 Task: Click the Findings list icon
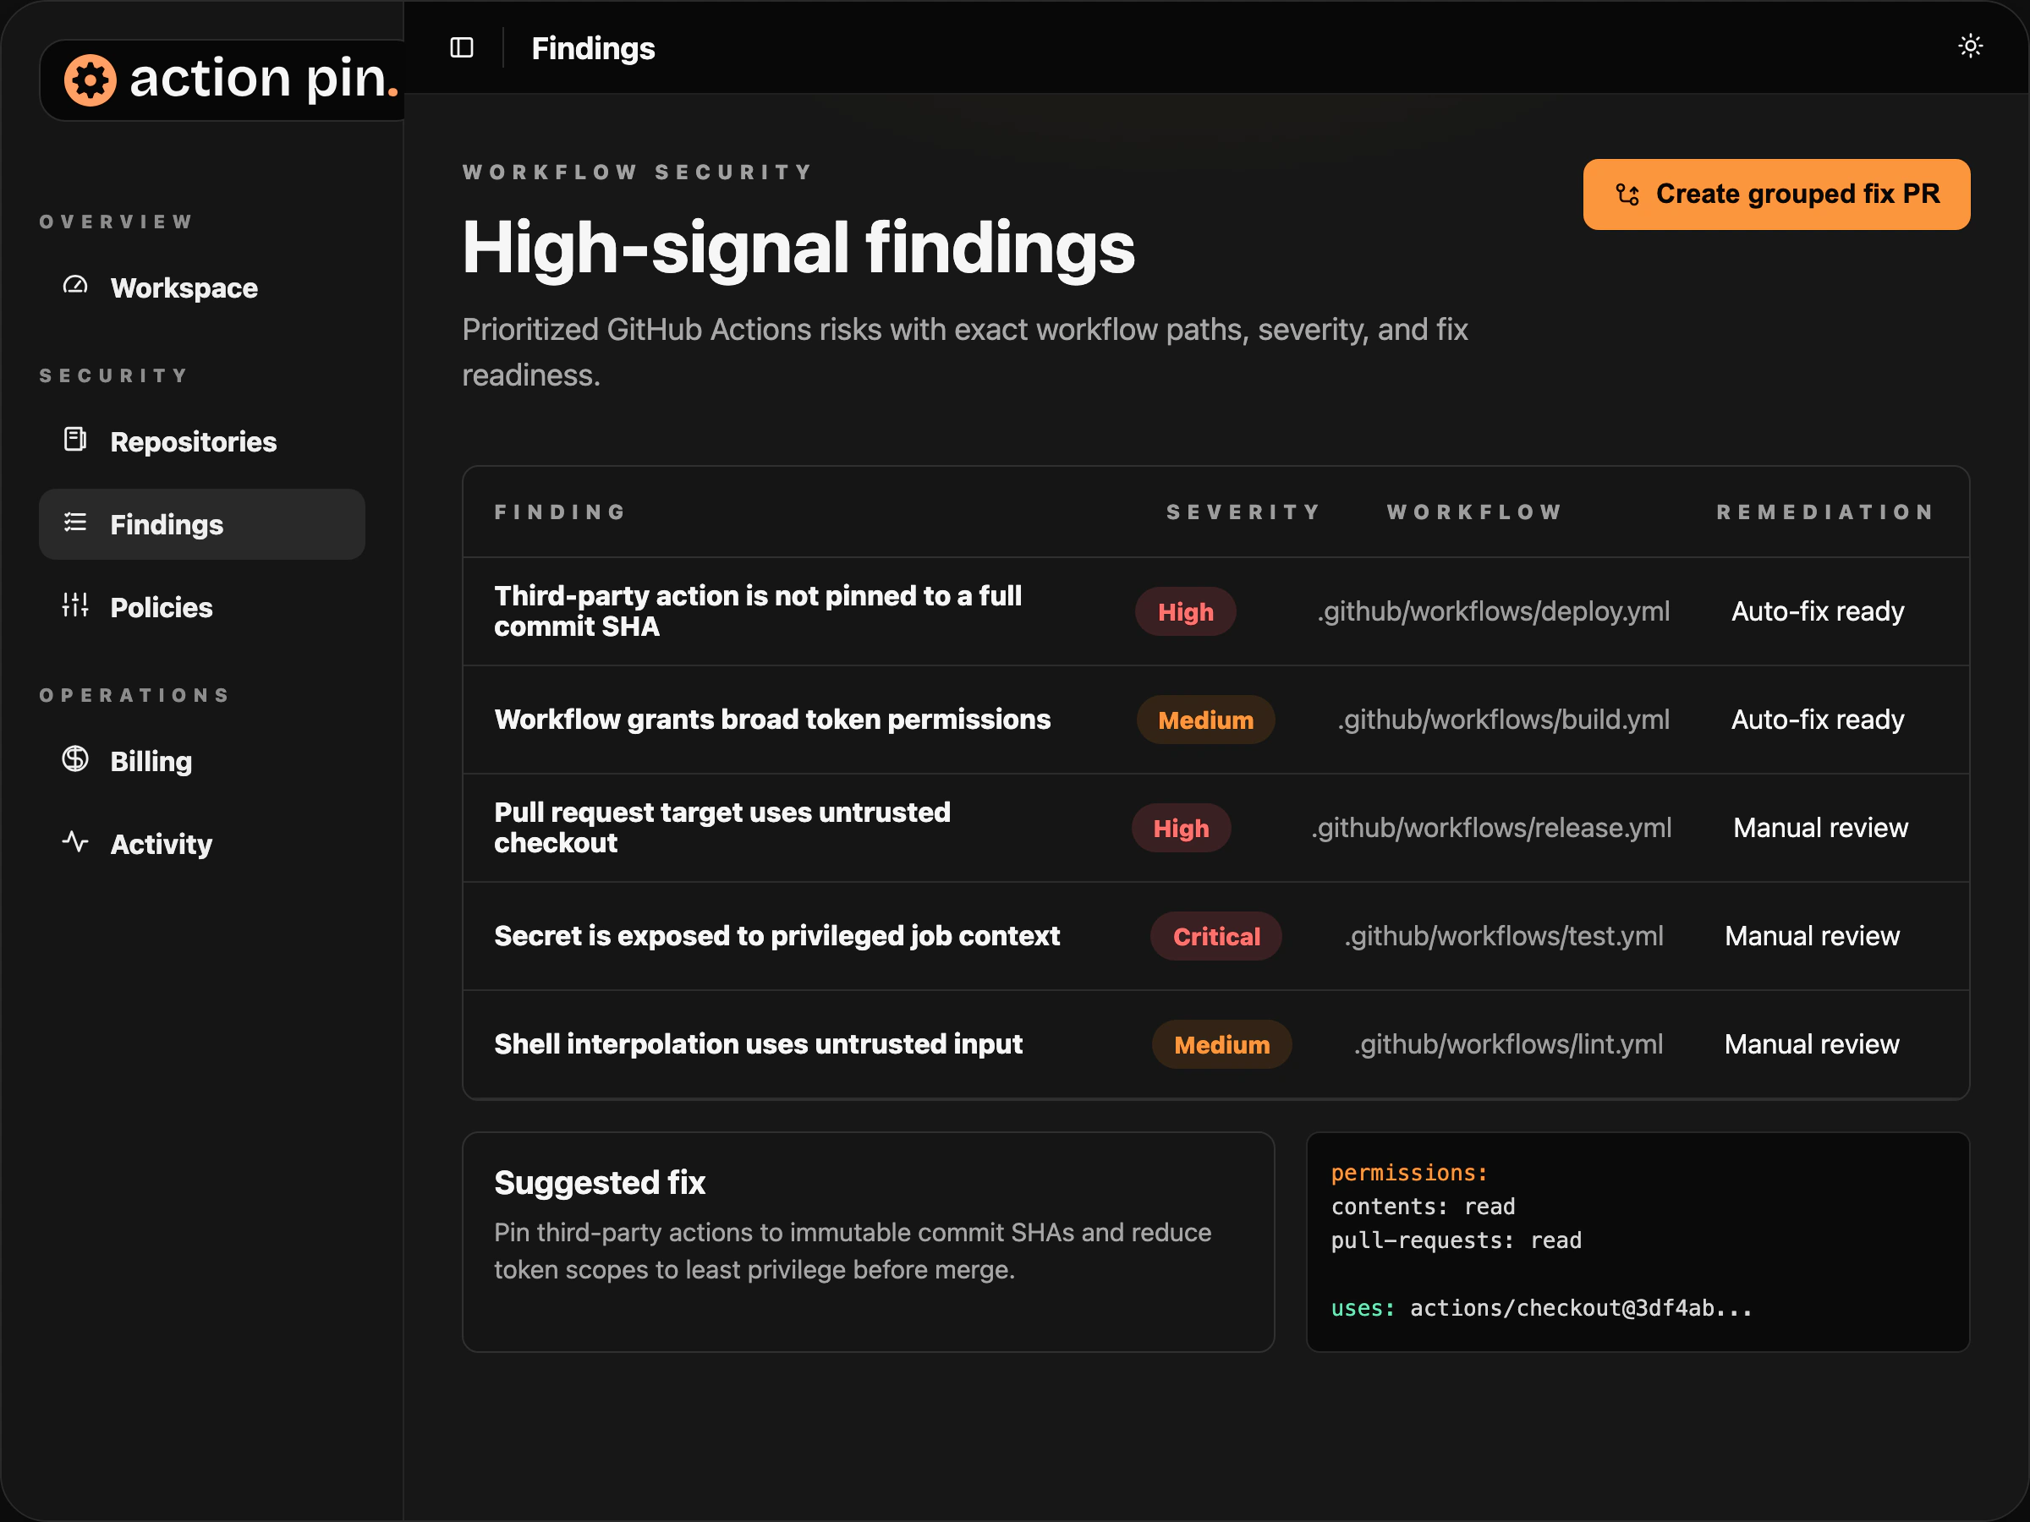[x=75, y=523]
